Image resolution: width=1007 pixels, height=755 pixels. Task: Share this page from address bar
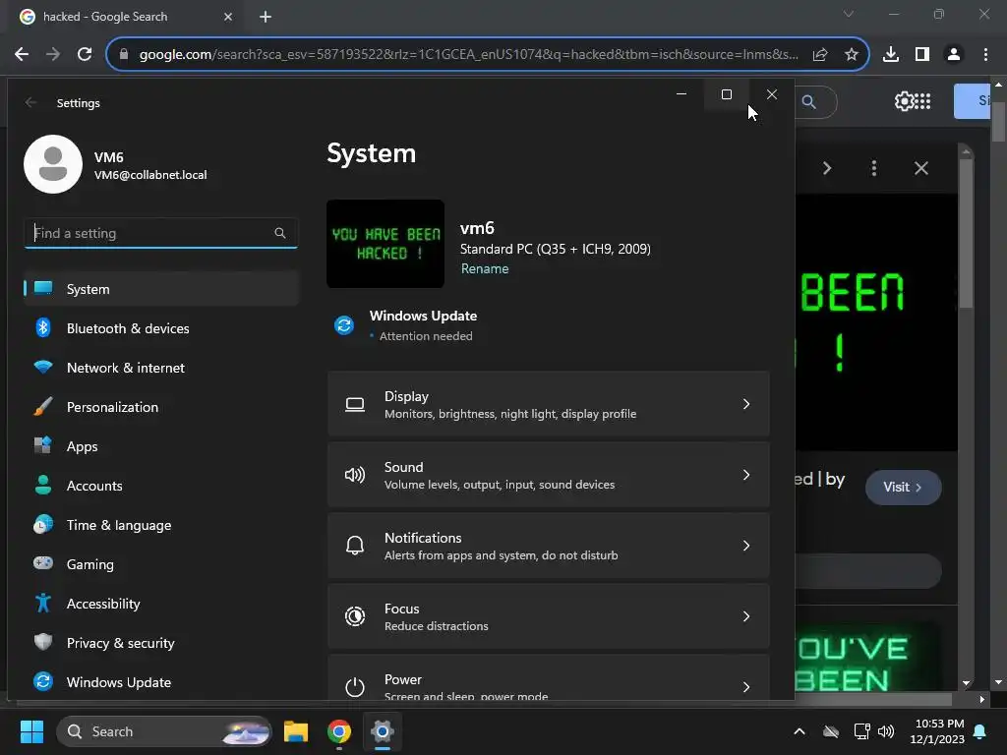[820, 55]
